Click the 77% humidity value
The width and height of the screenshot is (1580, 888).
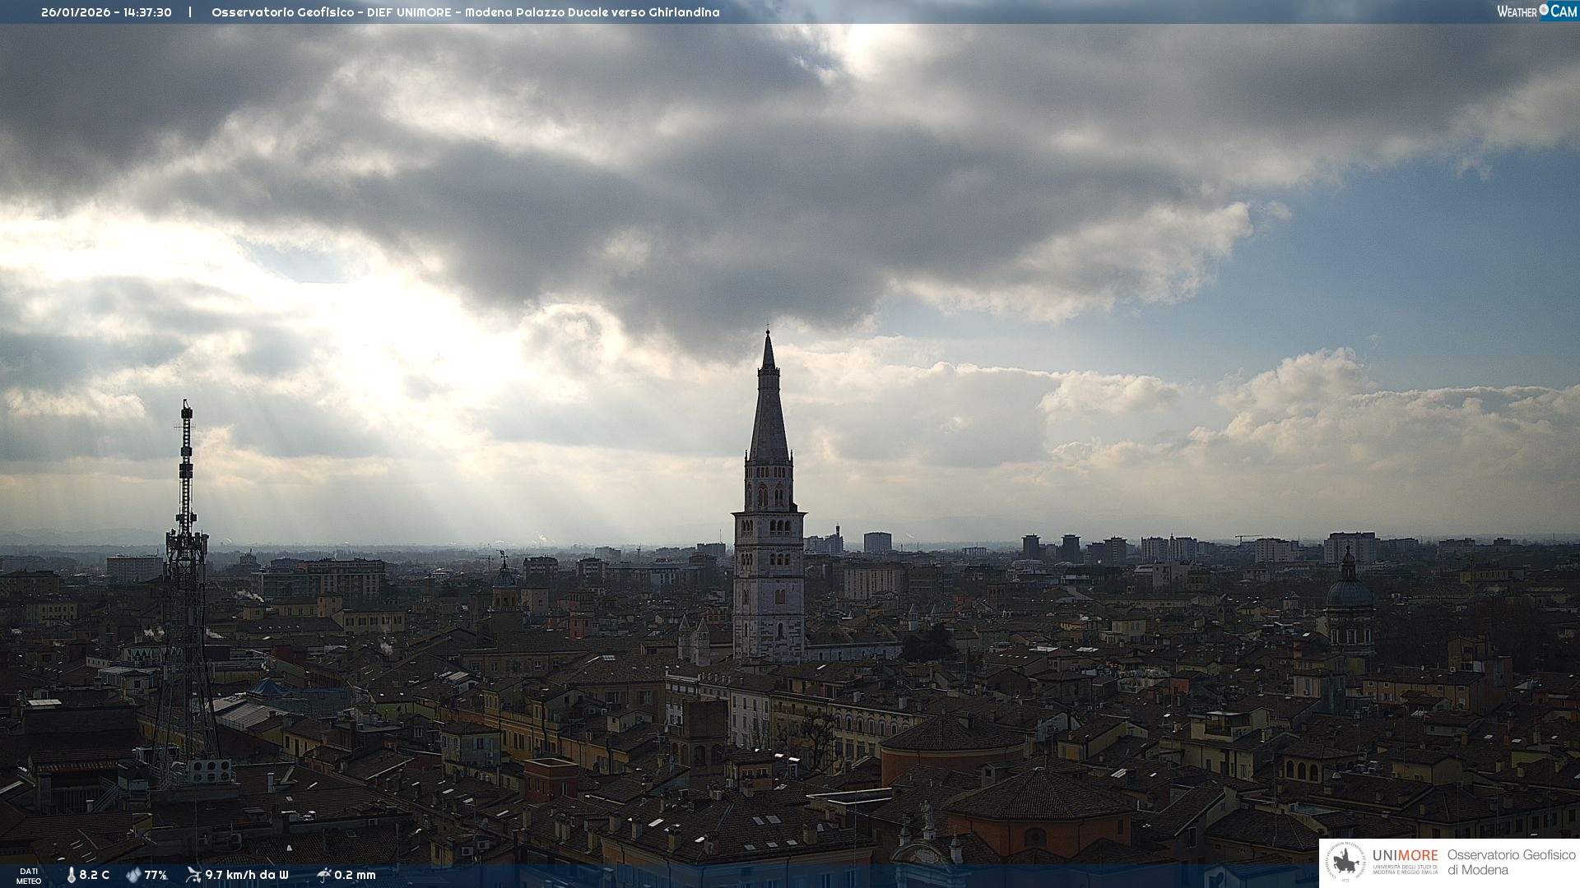(x=156, y=875)
